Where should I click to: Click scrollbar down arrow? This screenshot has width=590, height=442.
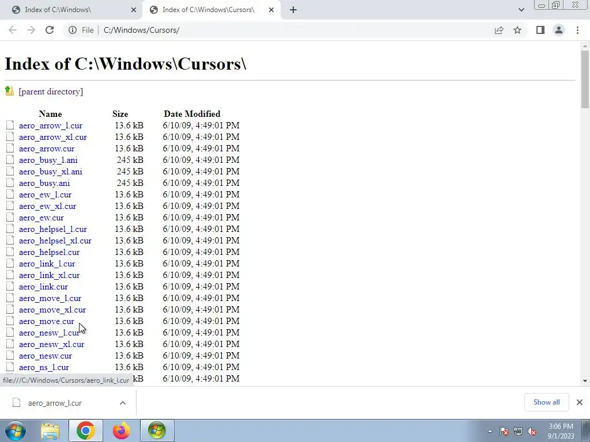tap(585, 381)
